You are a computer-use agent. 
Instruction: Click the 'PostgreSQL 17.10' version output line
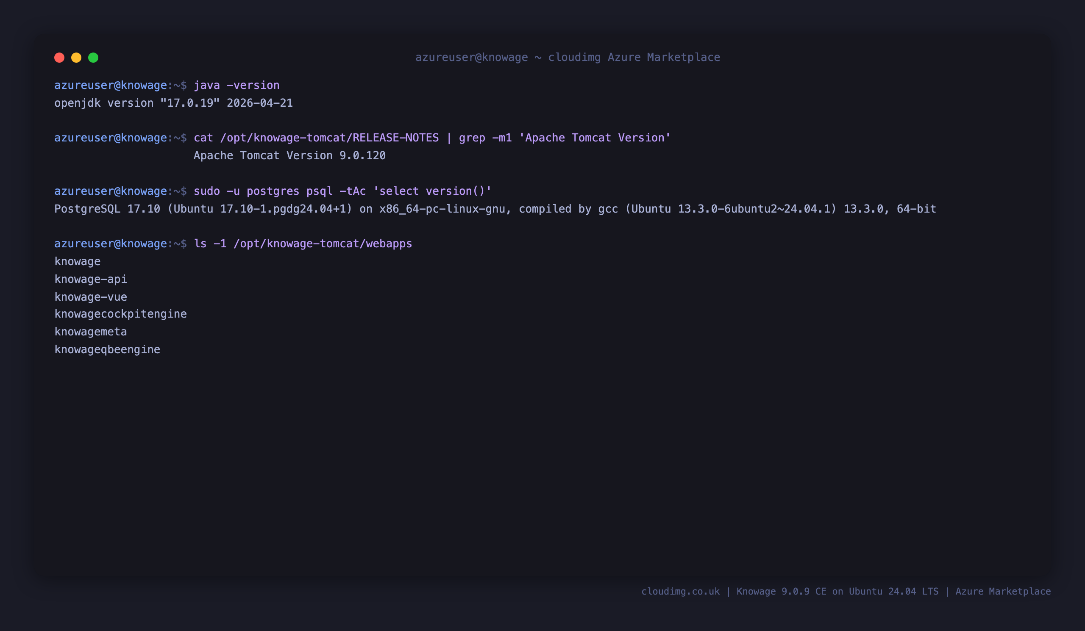[x=495, y=209]
